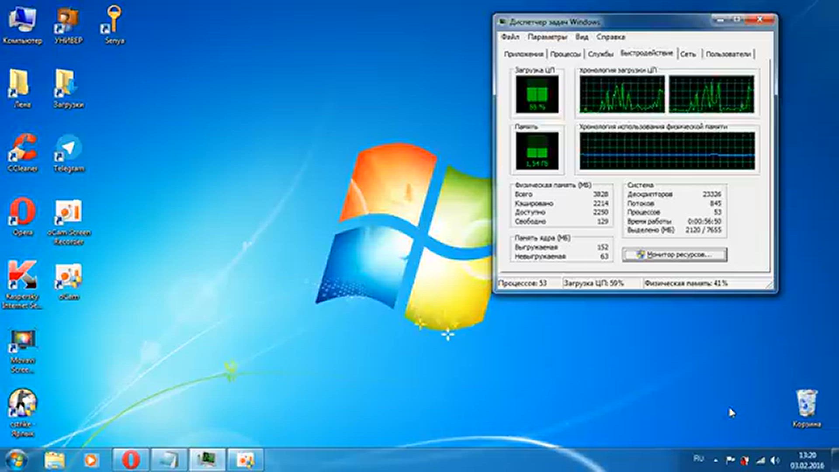The height and width of the screenshot is (472, 839).
Task: Open the Вид menu
Action: 582,37
